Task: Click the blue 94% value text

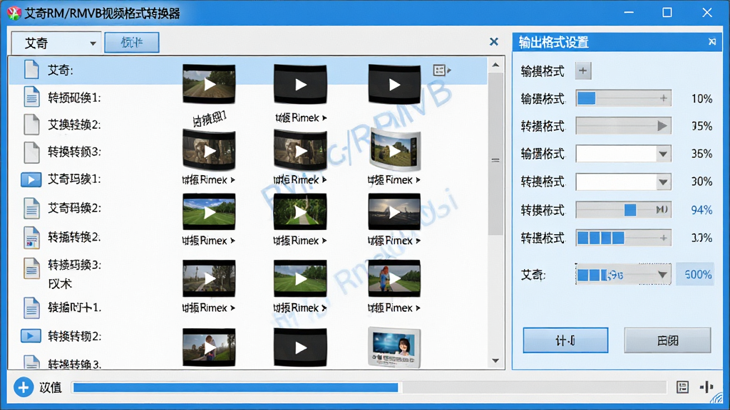Action: 701,210
